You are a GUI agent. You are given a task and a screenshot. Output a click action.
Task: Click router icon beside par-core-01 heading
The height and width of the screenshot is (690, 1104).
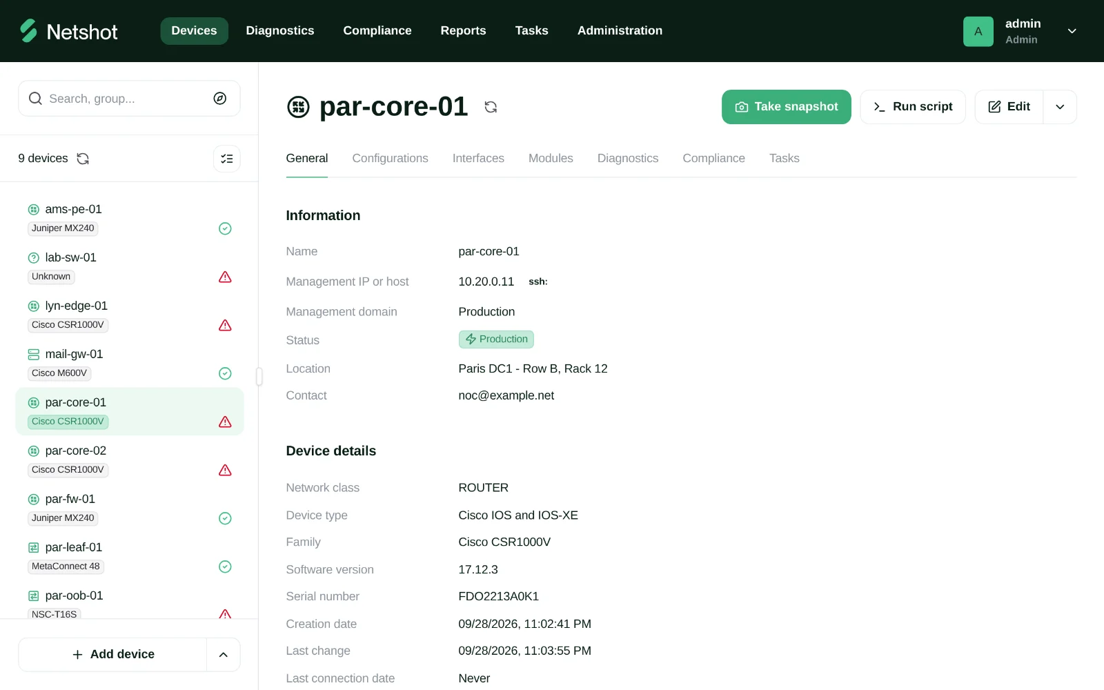(x=298, y=107)
